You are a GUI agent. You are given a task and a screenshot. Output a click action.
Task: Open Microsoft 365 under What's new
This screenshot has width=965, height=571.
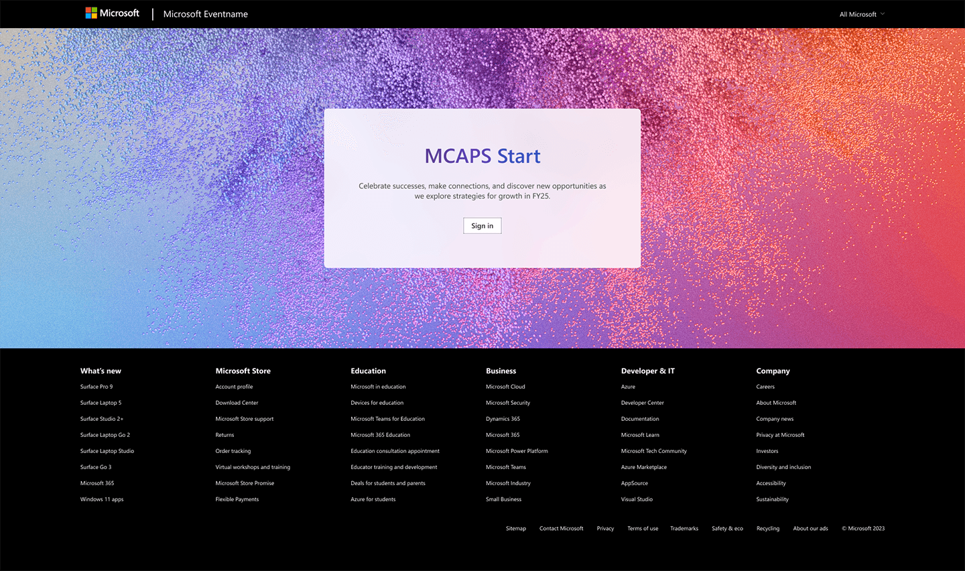pos(97,483)
